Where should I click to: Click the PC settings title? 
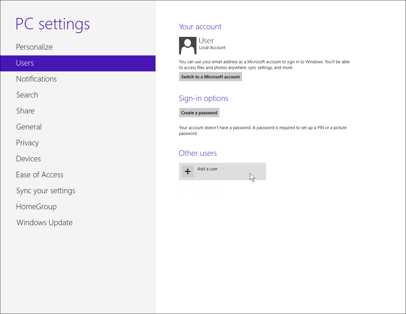click(x=53, y=24)
